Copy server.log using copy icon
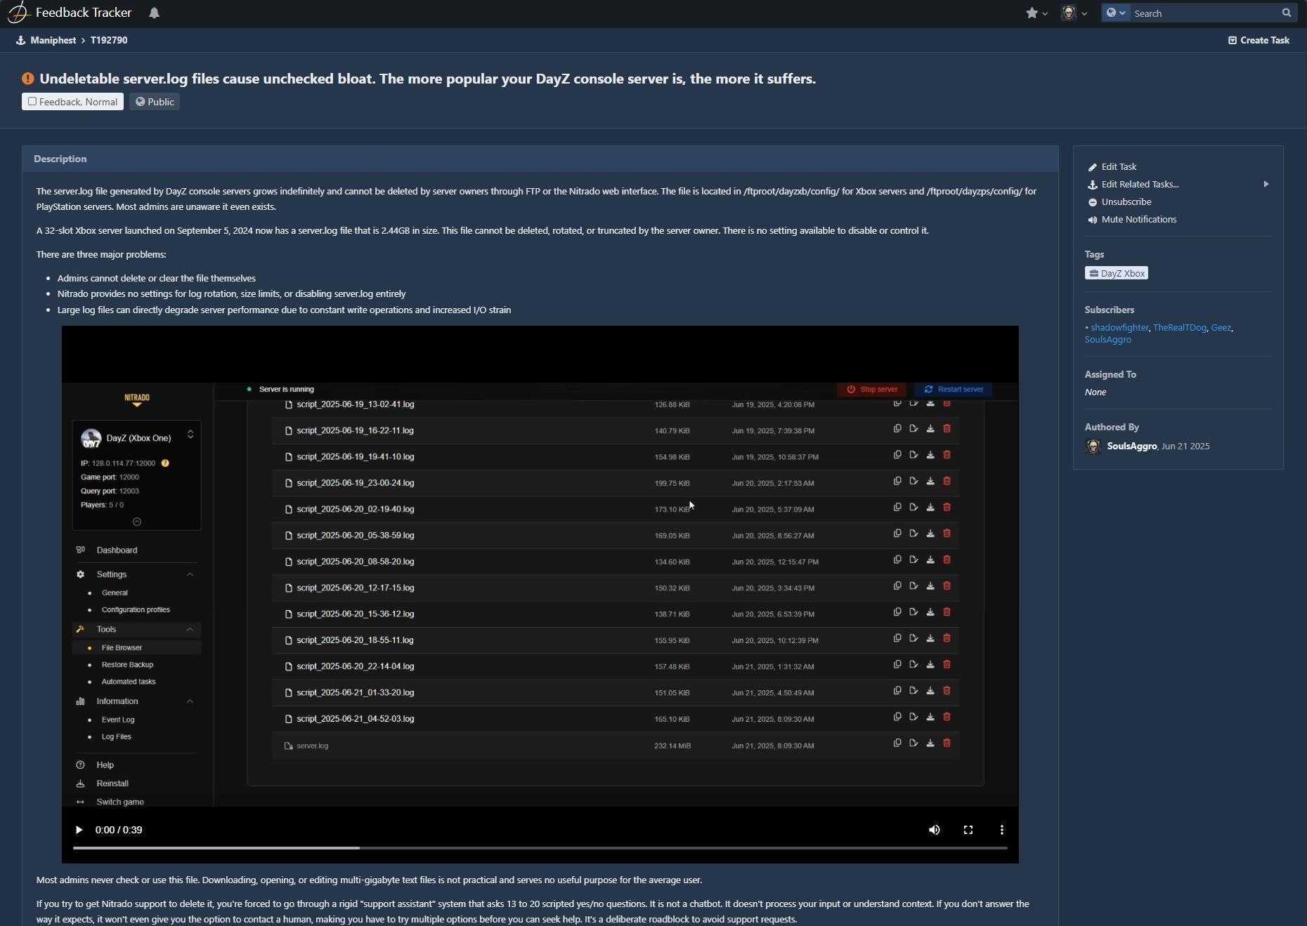Viewport: 1307px width, 926px height. pos(897,743)
